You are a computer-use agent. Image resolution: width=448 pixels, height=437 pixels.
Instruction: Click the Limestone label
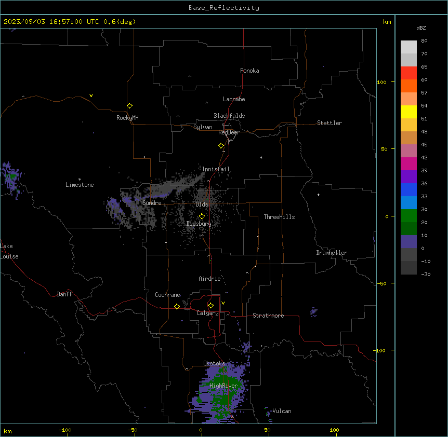coord(80,185)
